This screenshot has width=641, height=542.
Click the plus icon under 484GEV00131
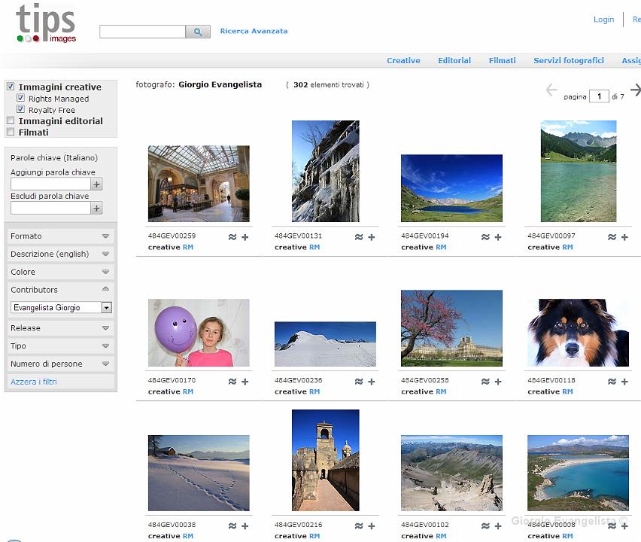click(371, 237)
